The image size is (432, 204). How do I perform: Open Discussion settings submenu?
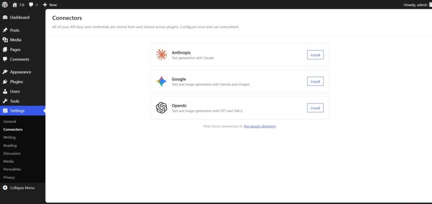tap(12, 153)
